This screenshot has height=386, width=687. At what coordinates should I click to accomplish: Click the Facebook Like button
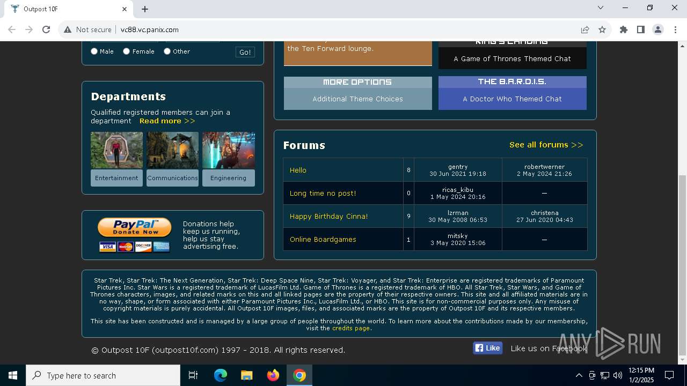tap(487, 348)
